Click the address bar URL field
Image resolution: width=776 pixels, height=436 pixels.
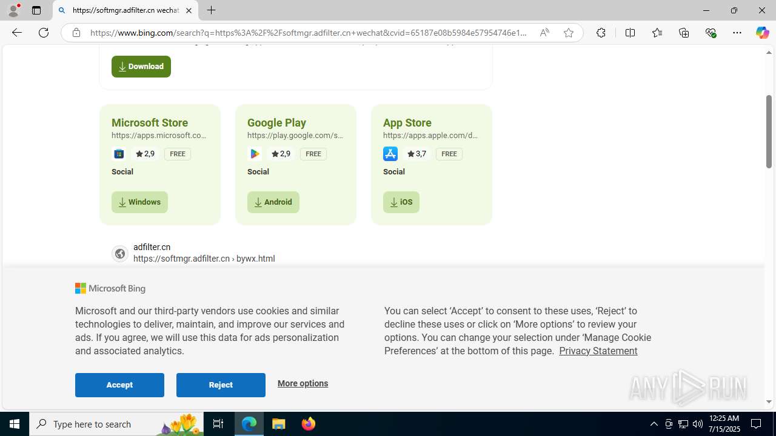coord(309,33)
